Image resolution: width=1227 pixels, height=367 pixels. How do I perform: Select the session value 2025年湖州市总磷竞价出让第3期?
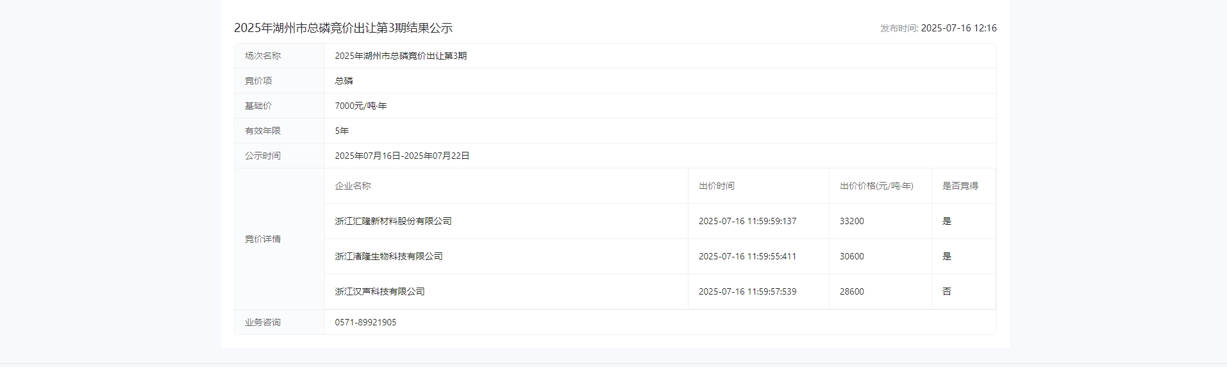pyautogui.click(x=401, y=56)
